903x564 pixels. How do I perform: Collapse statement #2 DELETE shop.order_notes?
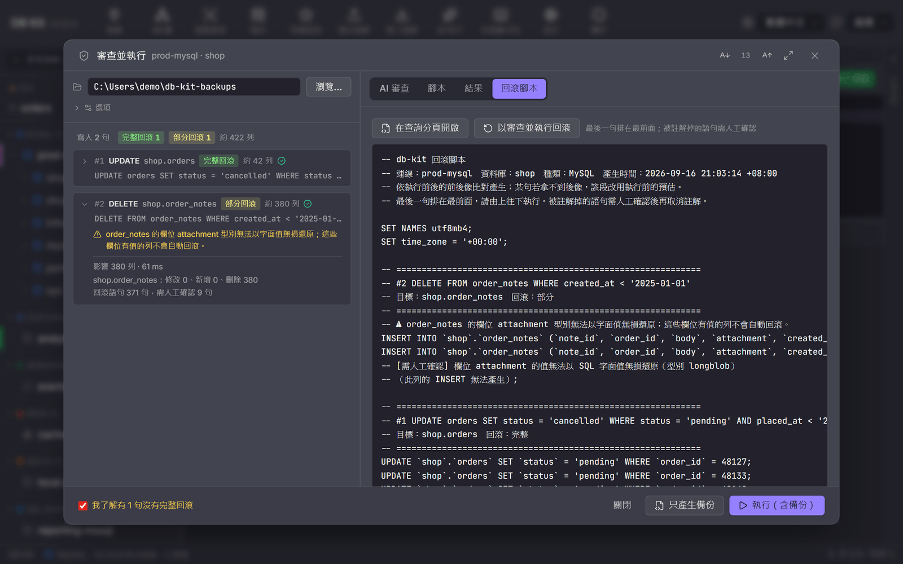[85, 204]
